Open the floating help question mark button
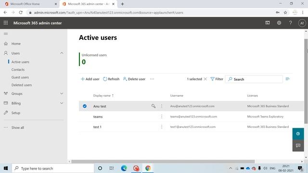The image size is (308, 173). click(298, 134)
